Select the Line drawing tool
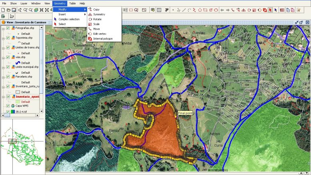311x175 pixels. pos(184,10)
